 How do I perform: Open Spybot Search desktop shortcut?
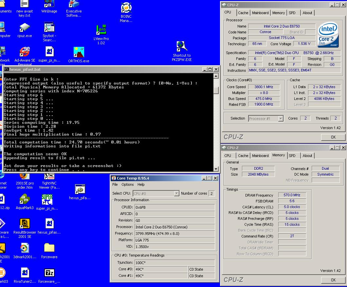pos(49,32)
